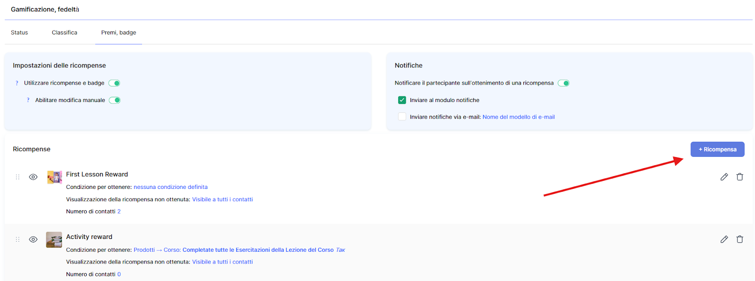Switch to the Status tab
This screenshot has height=281, width=755.
point(19,33)
